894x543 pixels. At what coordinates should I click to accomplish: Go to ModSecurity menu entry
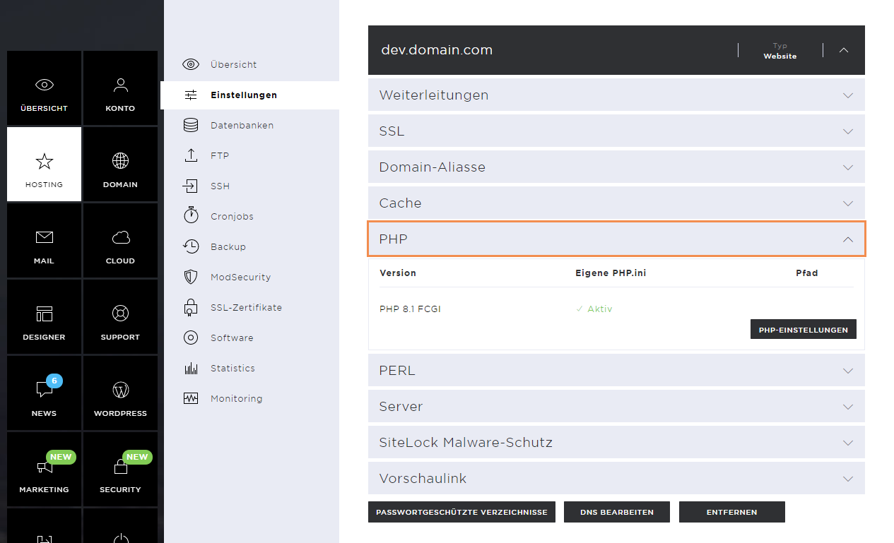(240, 277)
